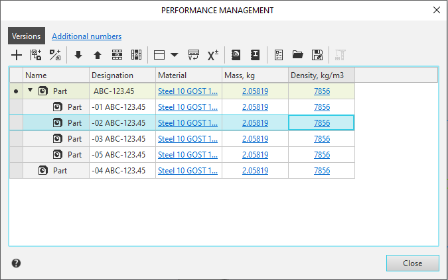
Task: Open help with the question mark icon
Action: [17, 263]
